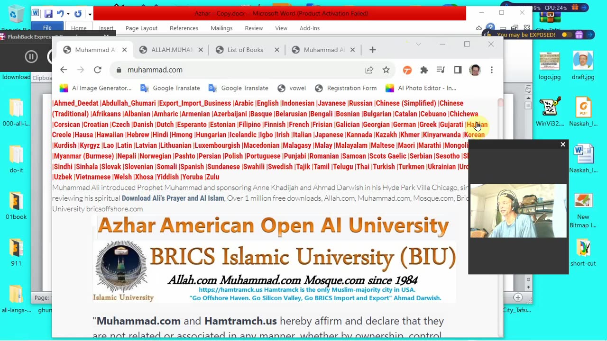Bookmark this page with star icon
The image size is (607, 341).
click(x=386, y=70)
